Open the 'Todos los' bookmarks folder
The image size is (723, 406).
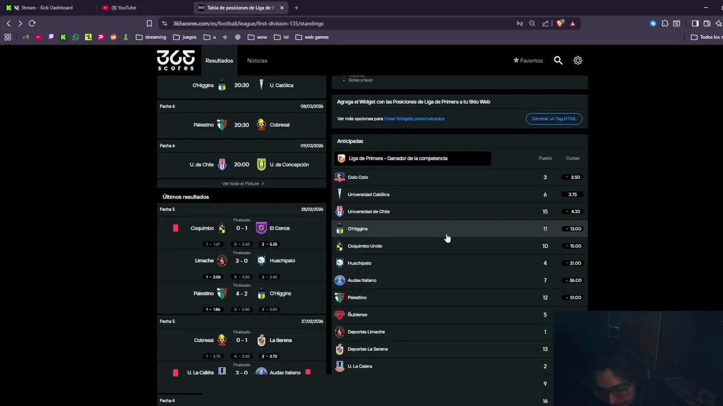coord(707,37)
